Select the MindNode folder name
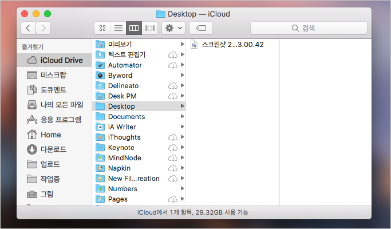The image size is (391, 229). click(125, 158)
